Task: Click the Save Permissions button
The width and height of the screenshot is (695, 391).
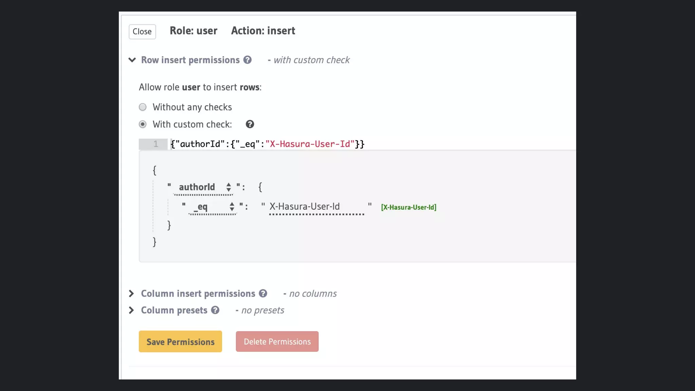Action: [180, 341]
